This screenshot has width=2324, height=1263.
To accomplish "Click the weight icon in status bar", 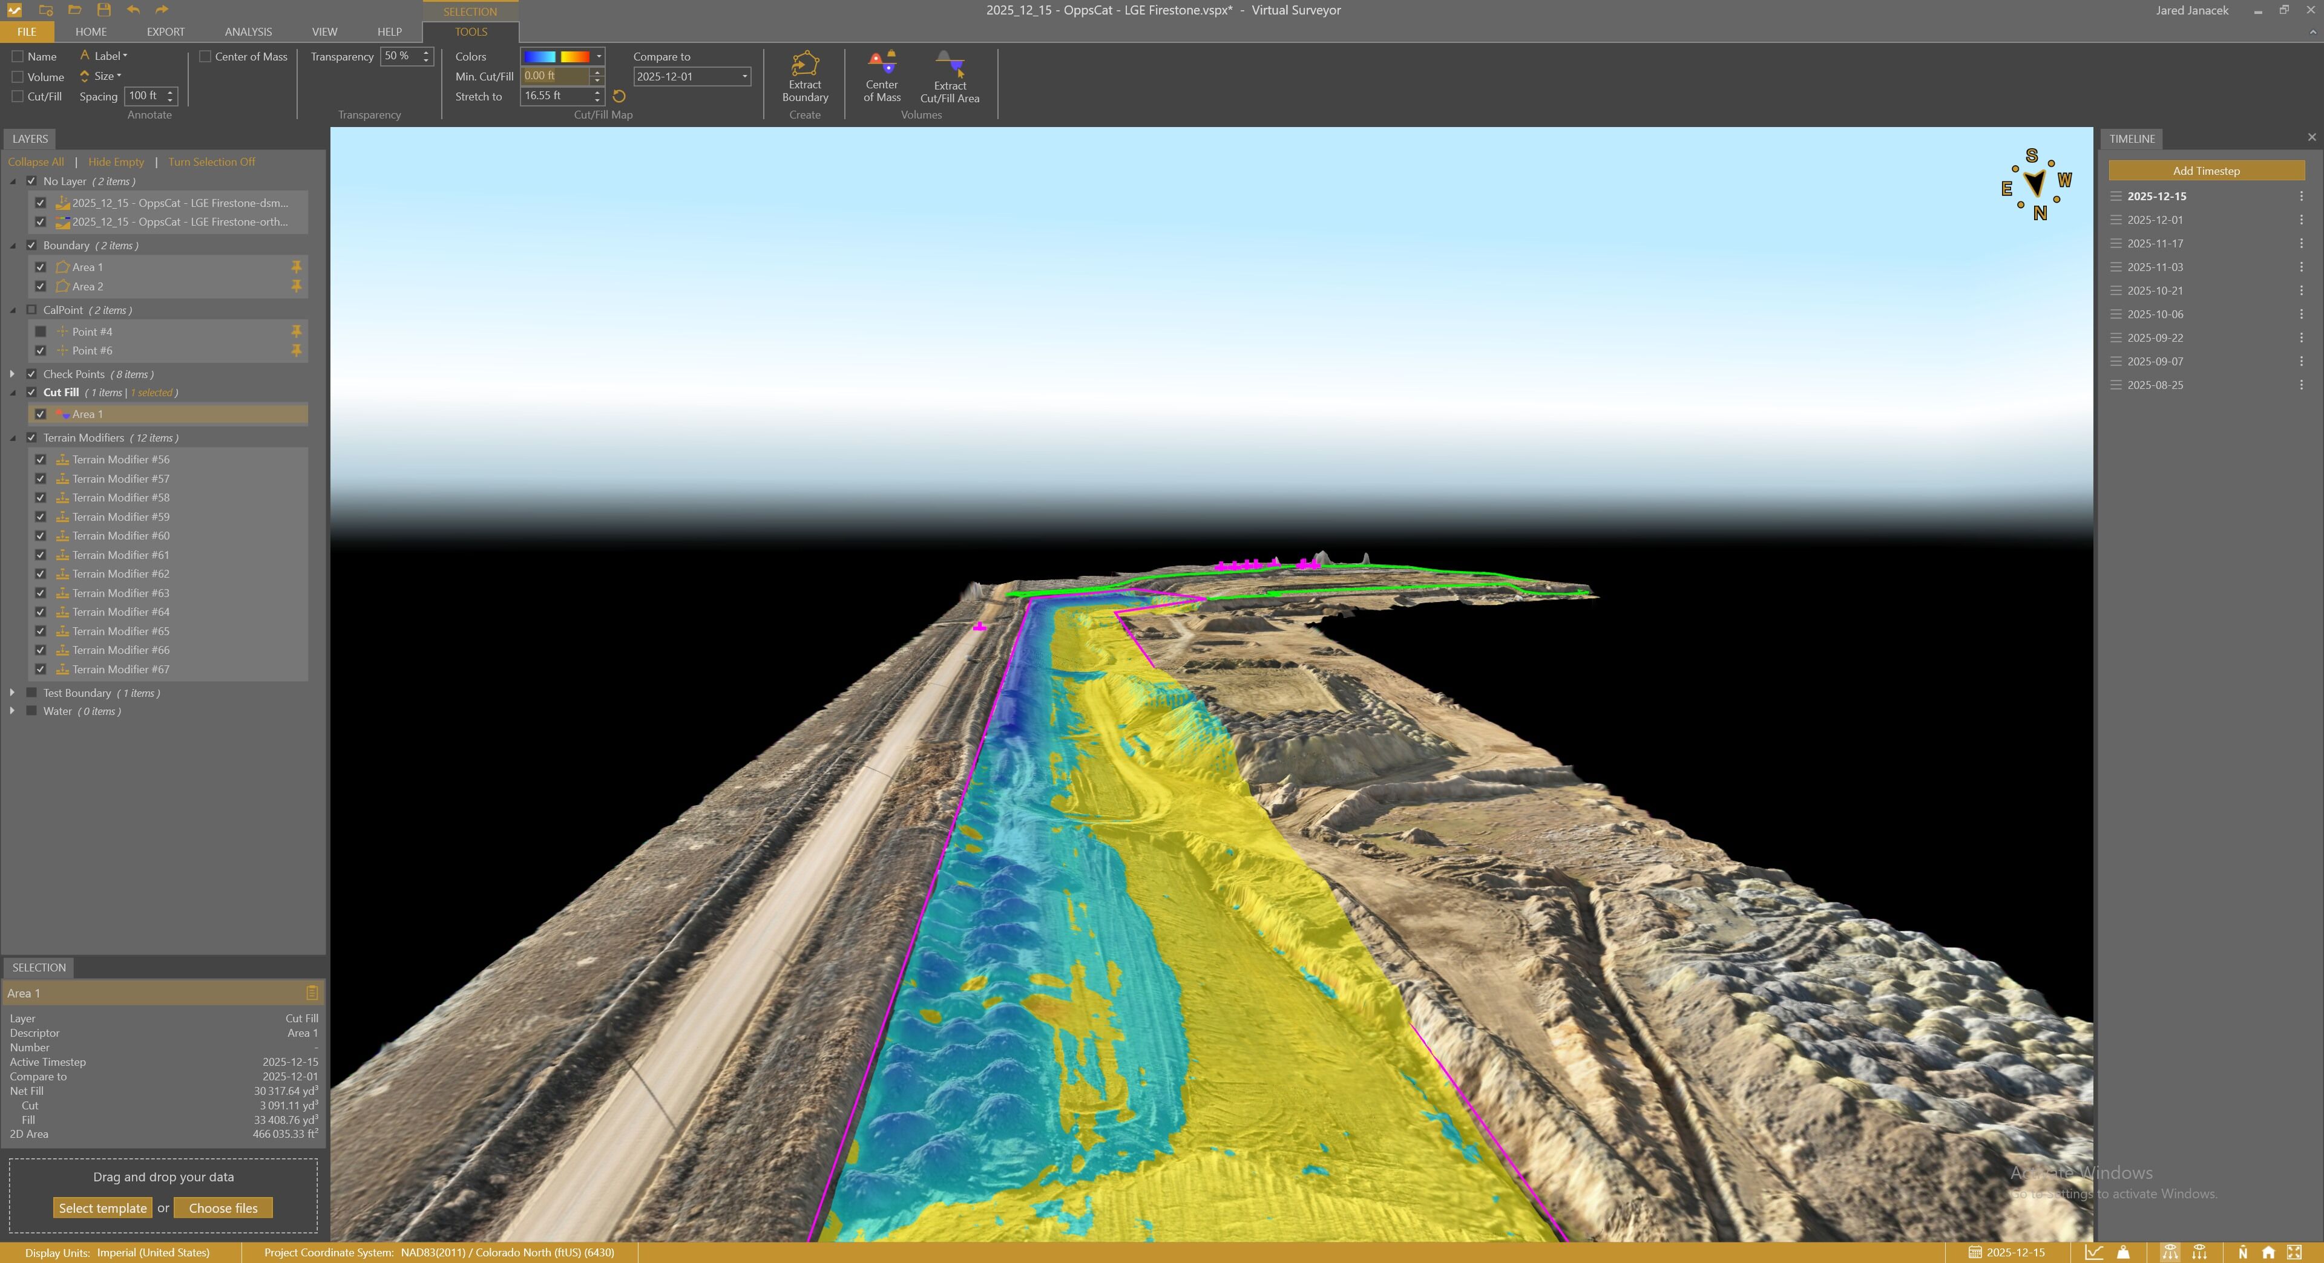I will click(x=2124, y=1252).
